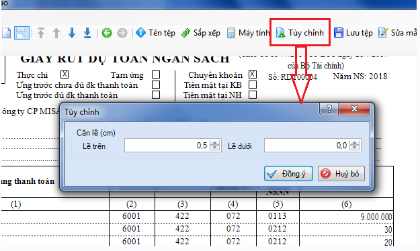The width and height of the screenshot is (420, 251).
Task: Open Tùy chỉnh settings
Action: [300, 33]
